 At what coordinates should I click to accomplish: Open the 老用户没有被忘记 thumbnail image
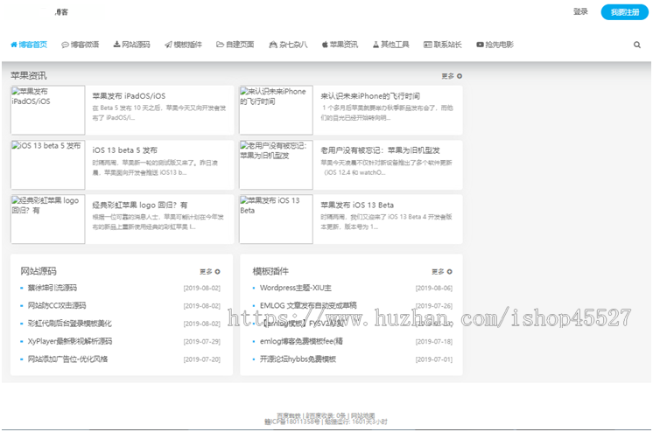click(x=276, y=164)
